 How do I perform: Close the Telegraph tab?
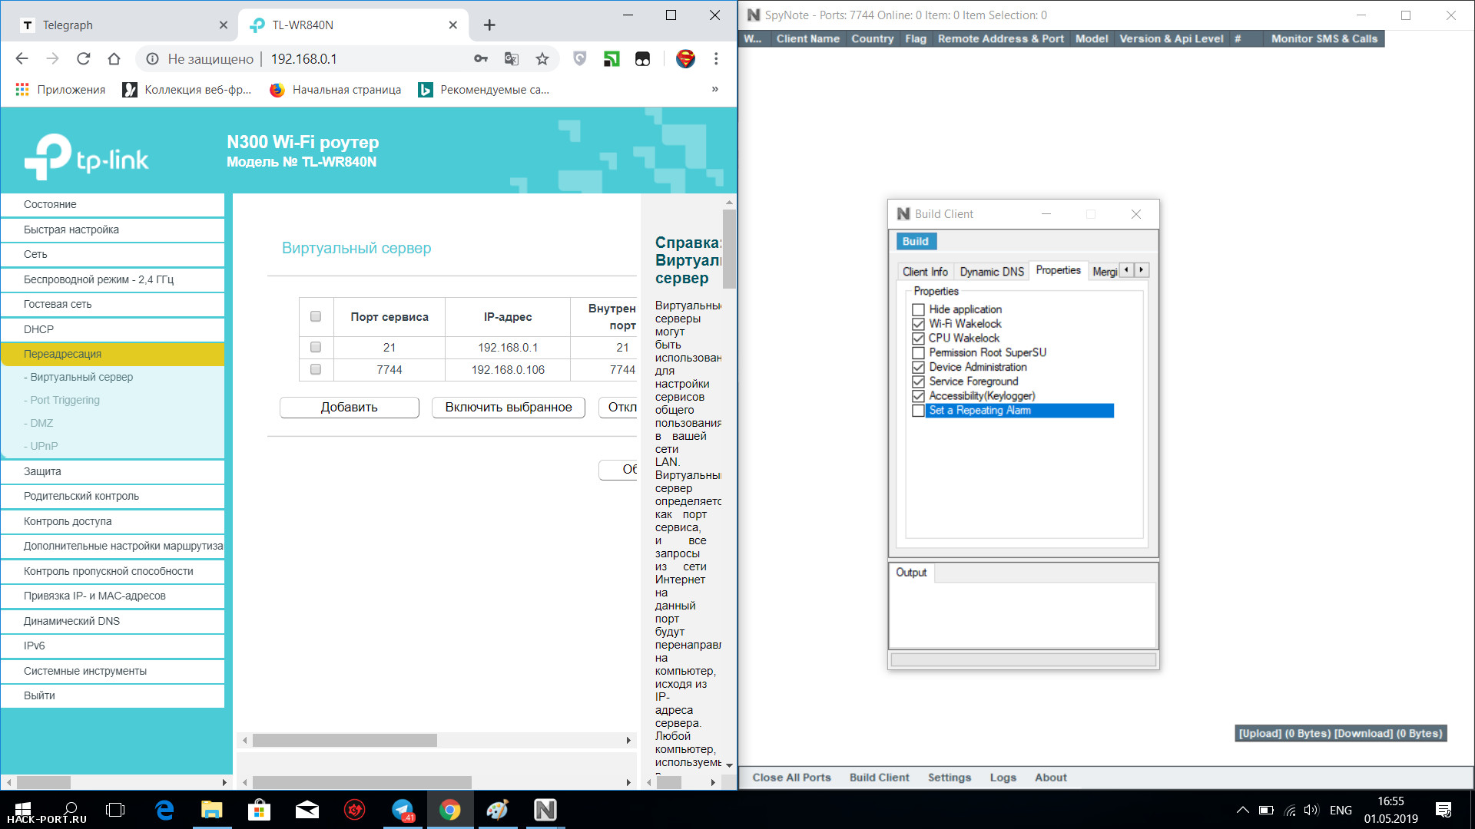click(x=224, y=25)
